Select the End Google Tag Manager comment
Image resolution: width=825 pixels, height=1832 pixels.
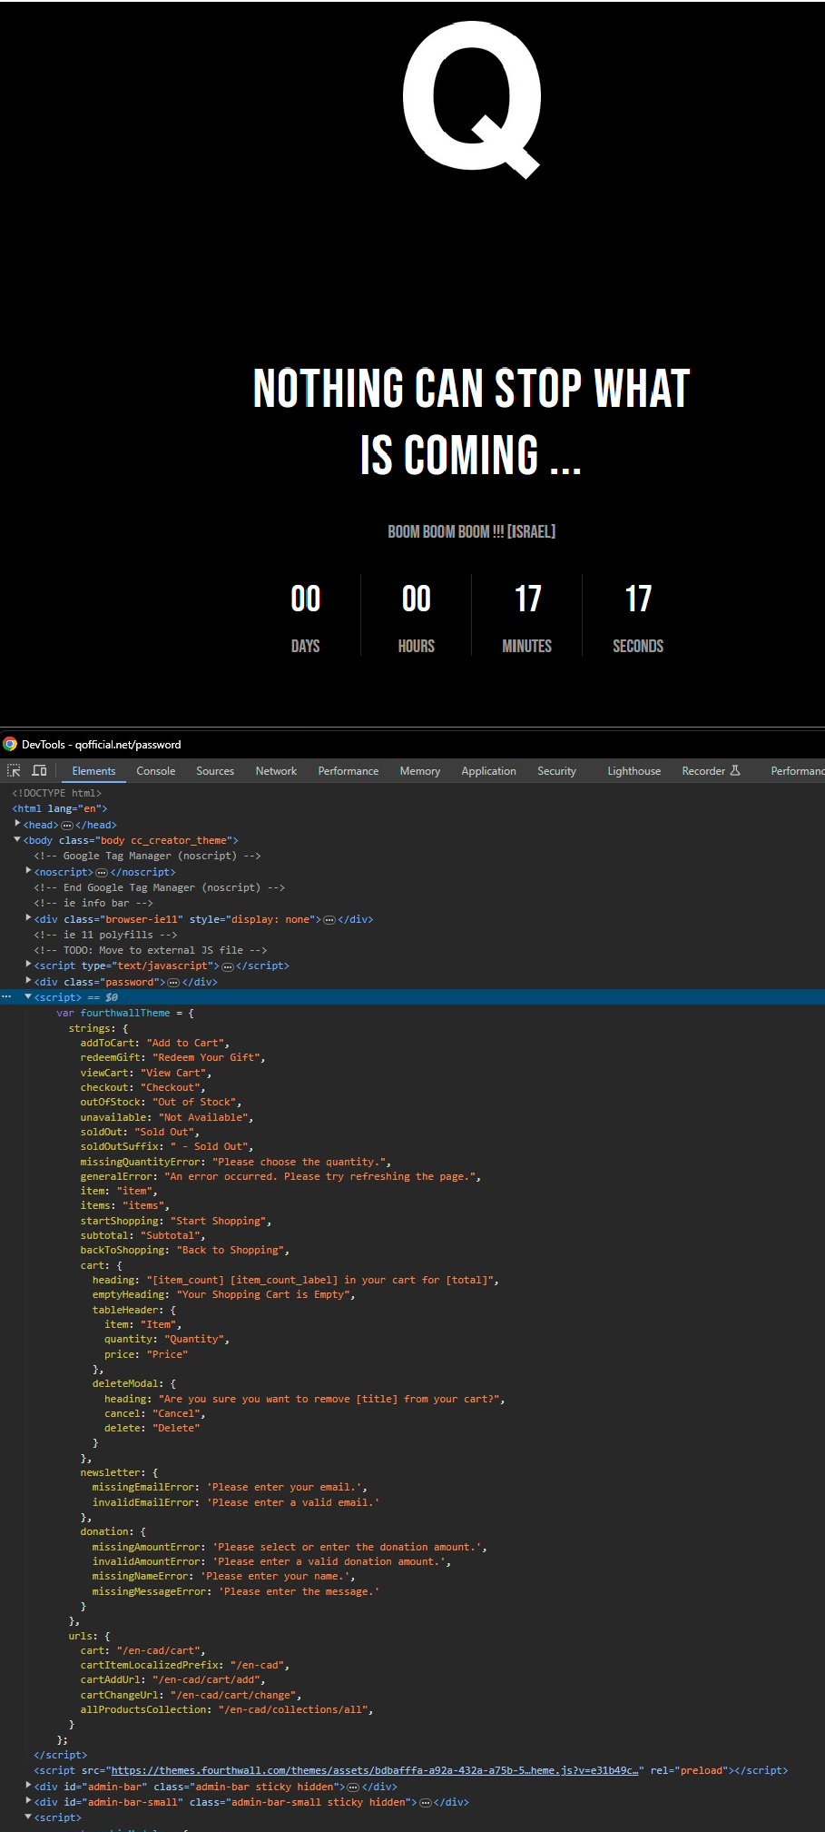coord(160,887)
